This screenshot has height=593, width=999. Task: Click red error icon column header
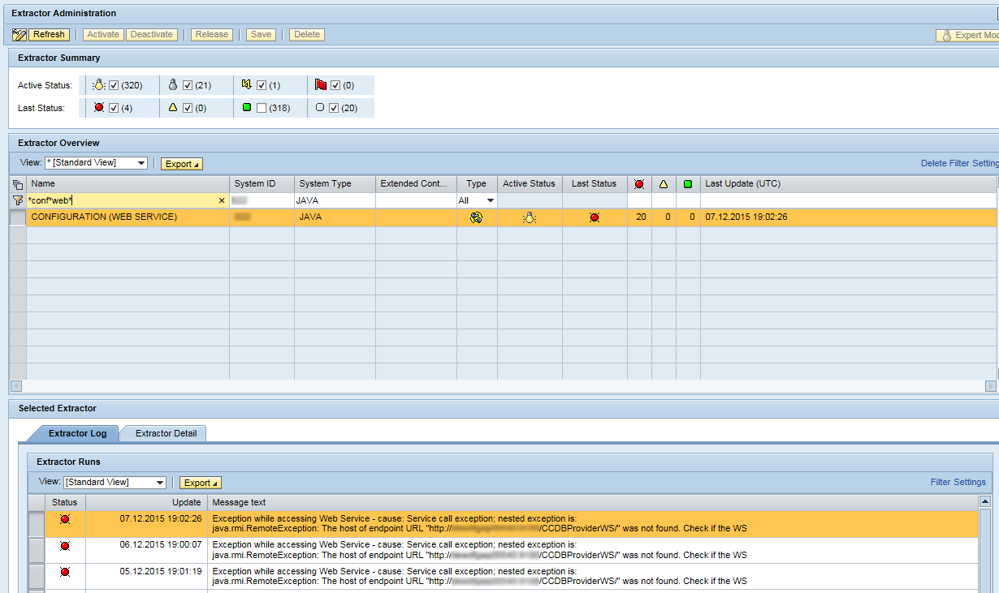pos(639,184)
